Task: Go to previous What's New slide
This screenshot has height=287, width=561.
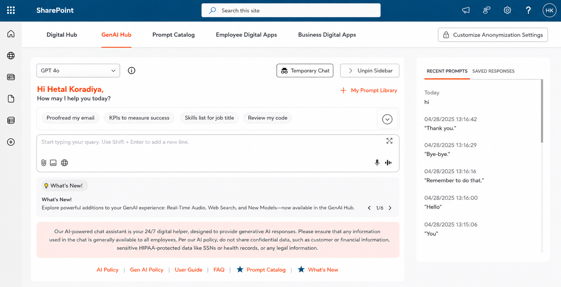Action: pos(369,208)
